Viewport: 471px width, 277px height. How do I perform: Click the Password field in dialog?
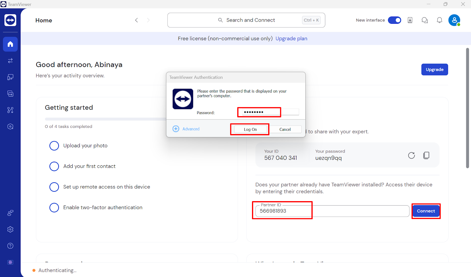click(271, 112)
